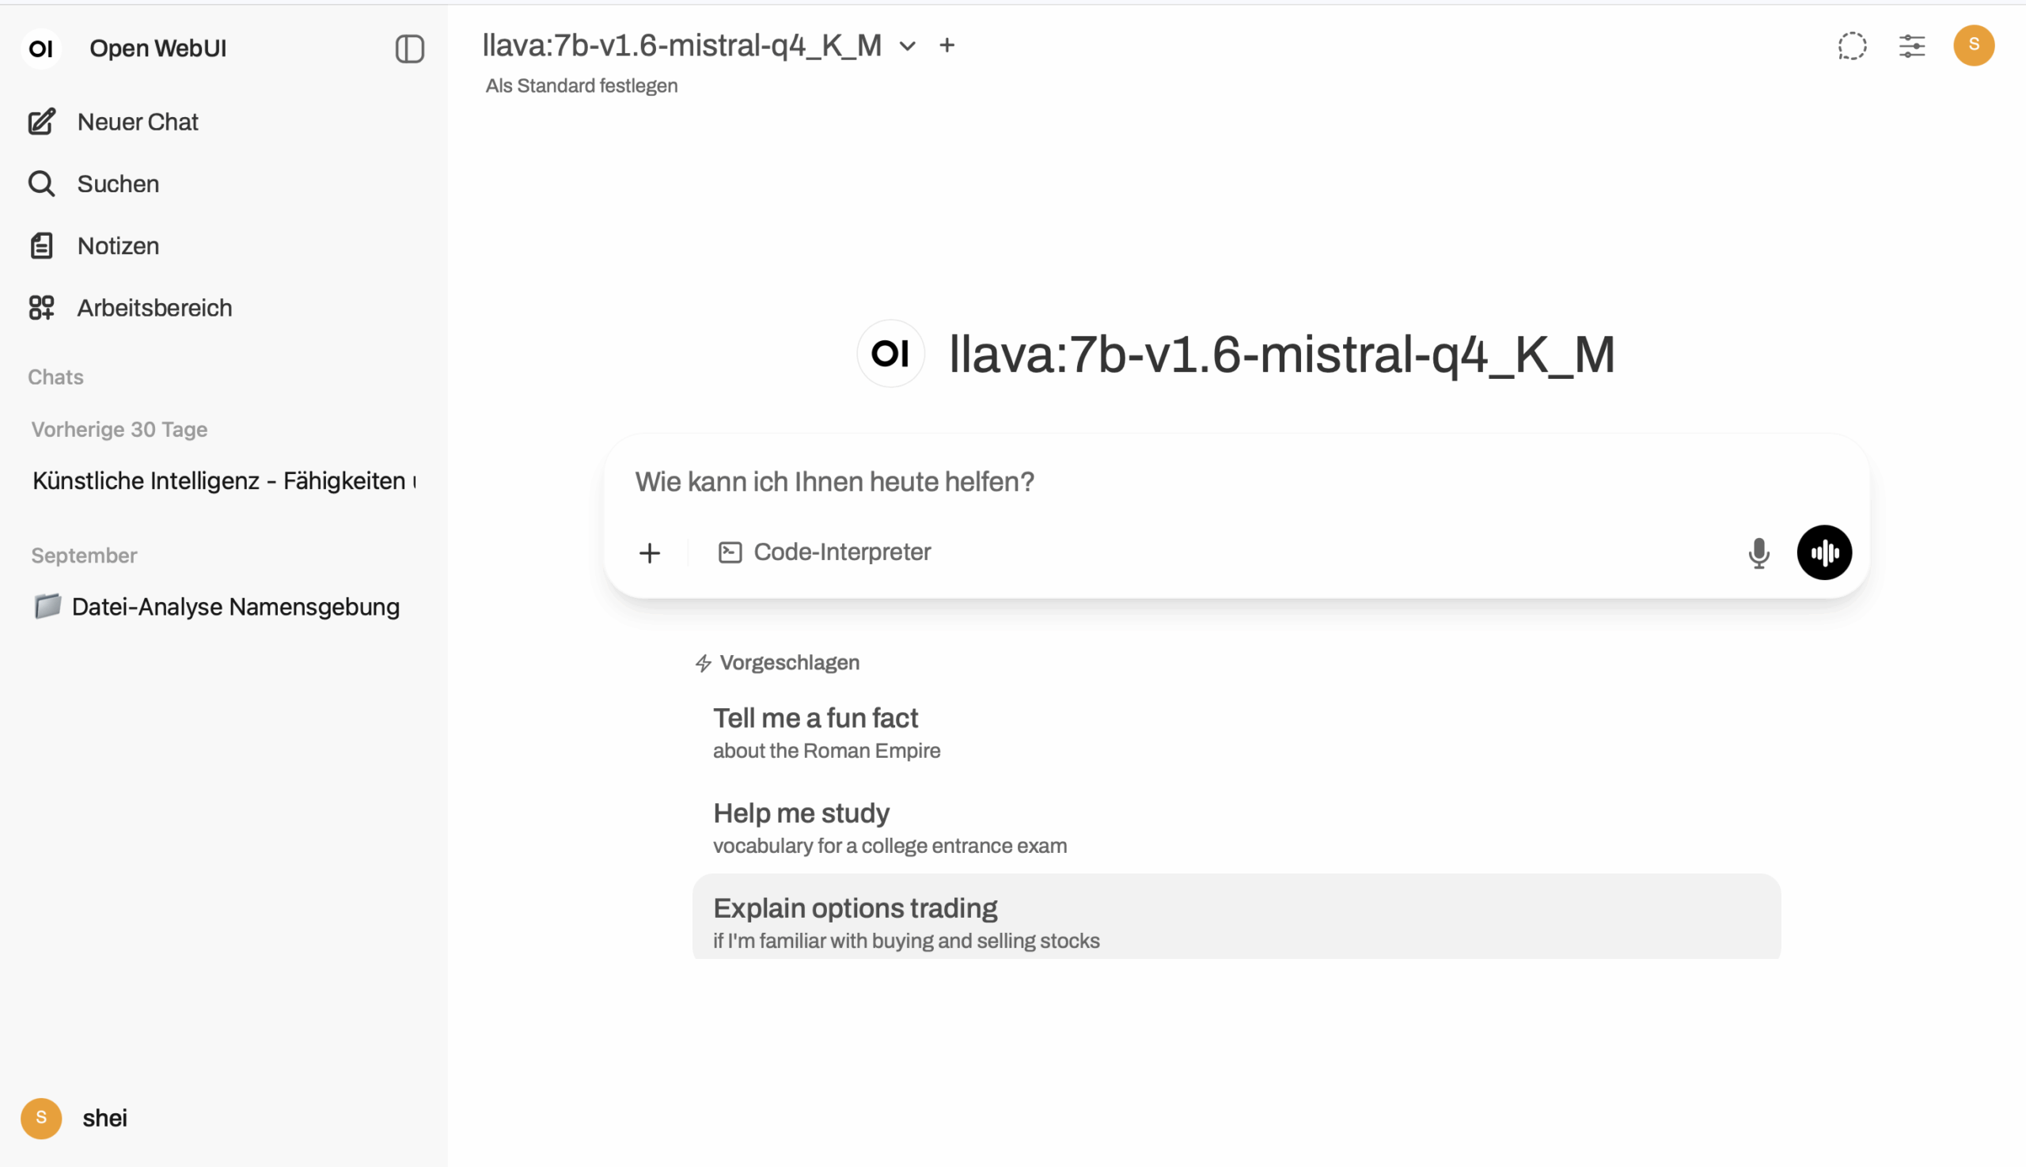Click the plus attachment icon in input
The width and height of the screenshot is (2026, 1167).
(650, 553)
